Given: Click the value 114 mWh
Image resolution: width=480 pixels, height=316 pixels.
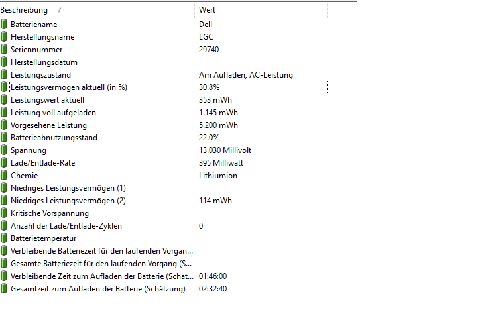Looking at the screenshot, I should [x=215, y=201].
